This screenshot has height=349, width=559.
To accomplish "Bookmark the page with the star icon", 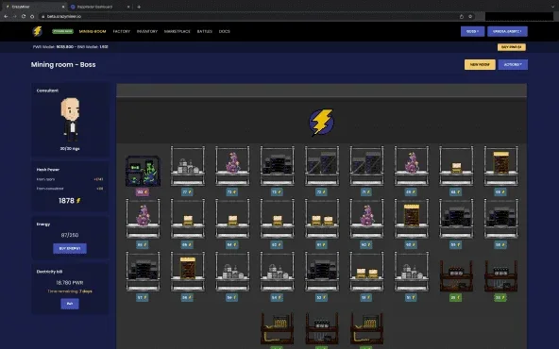I will coord(470,16).
